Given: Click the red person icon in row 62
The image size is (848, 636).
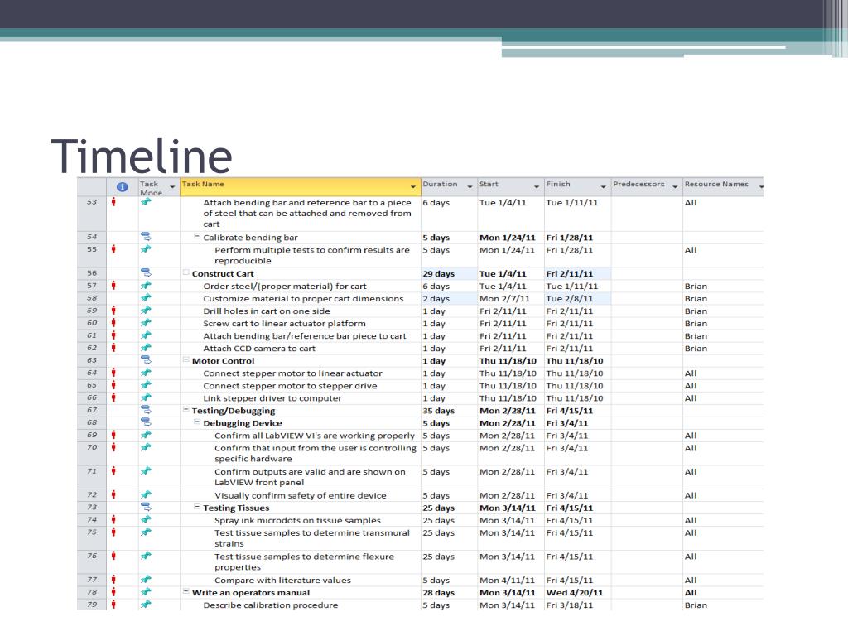Looking at the screenshot, I should pos(113,347).
